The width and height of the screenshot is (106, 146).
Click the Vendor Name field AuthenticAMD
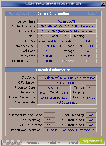pos(67,21)
